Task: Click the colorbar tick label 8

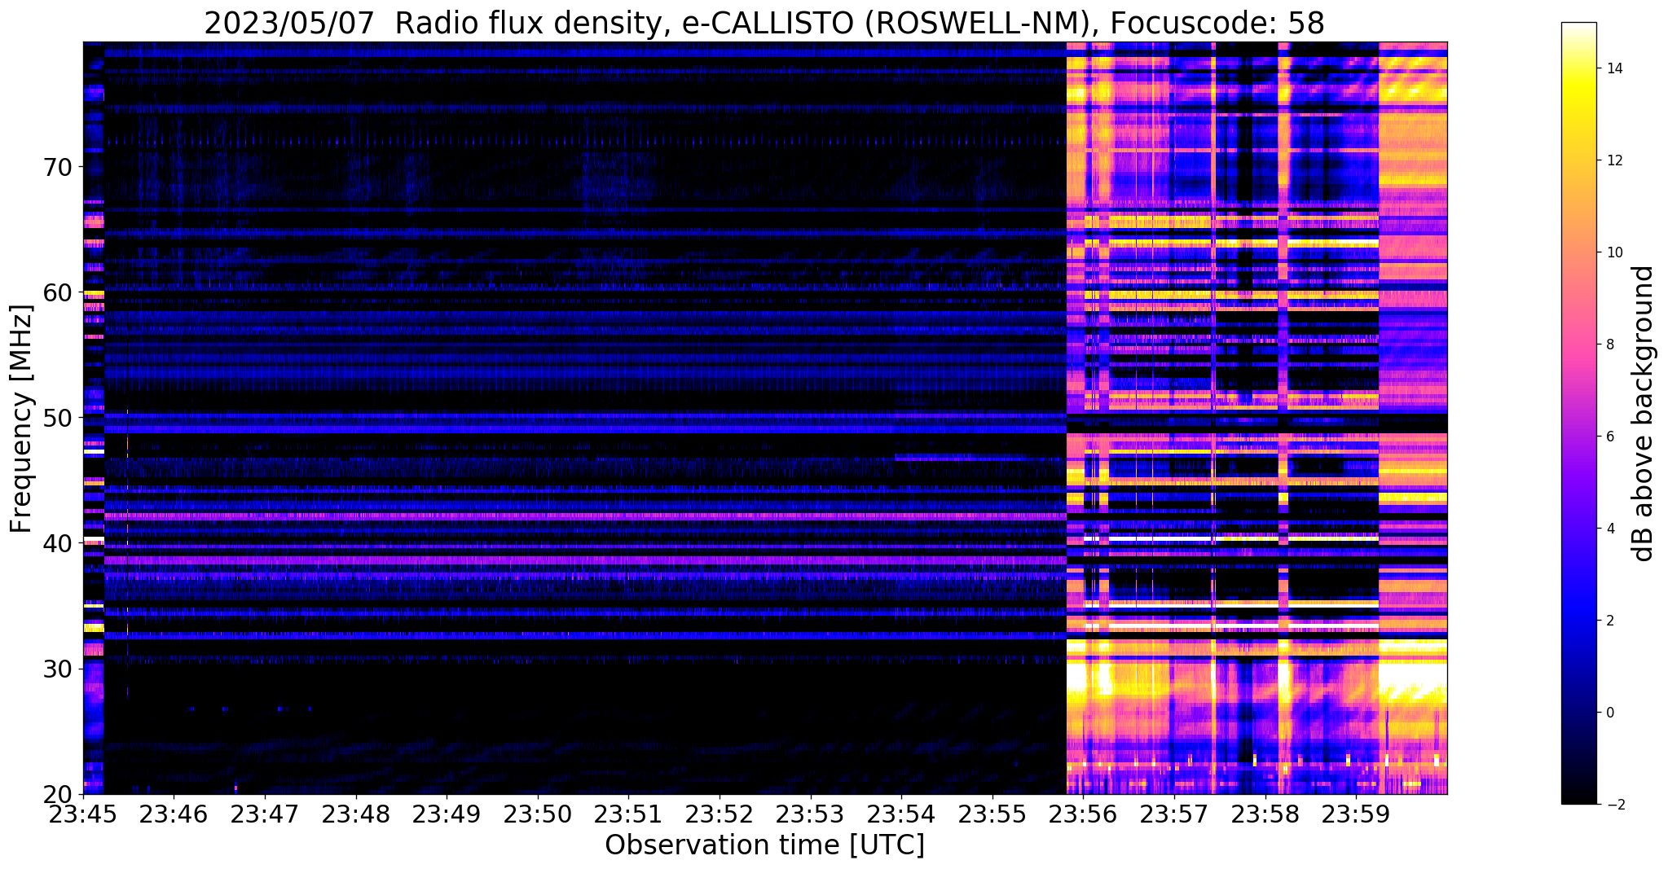Action: click(x=1609, y=345)
